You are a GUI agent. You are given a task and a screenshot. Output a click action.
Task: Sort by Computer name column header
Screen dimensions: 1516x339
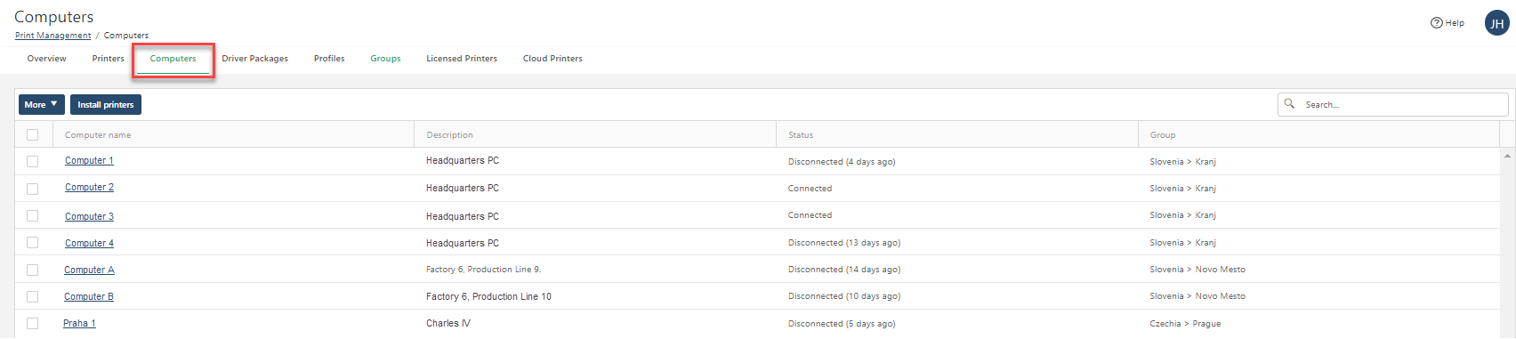coord(98,135)
